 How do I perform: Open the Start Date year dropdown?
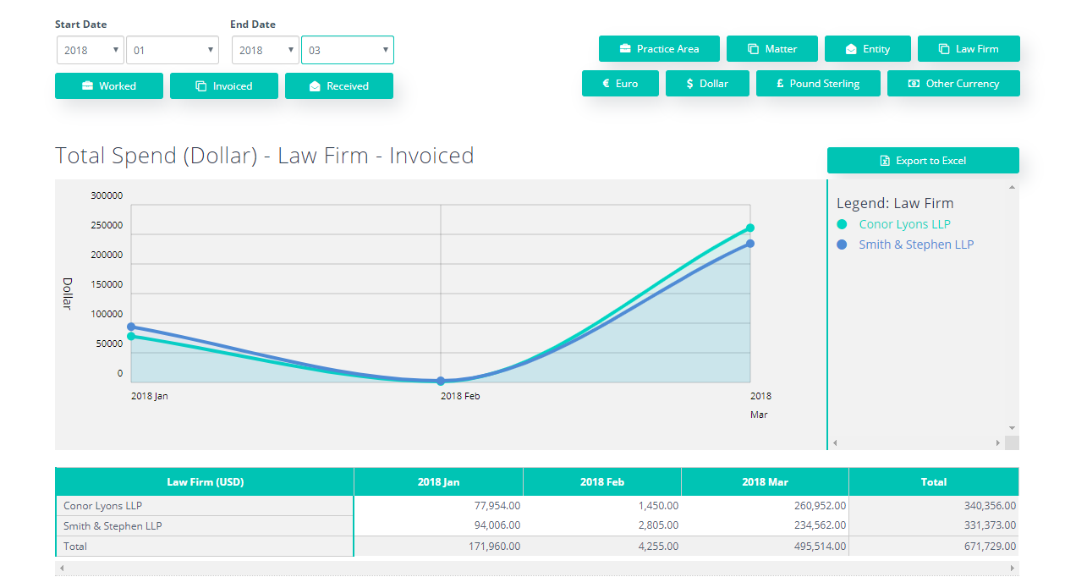(90, 49)
